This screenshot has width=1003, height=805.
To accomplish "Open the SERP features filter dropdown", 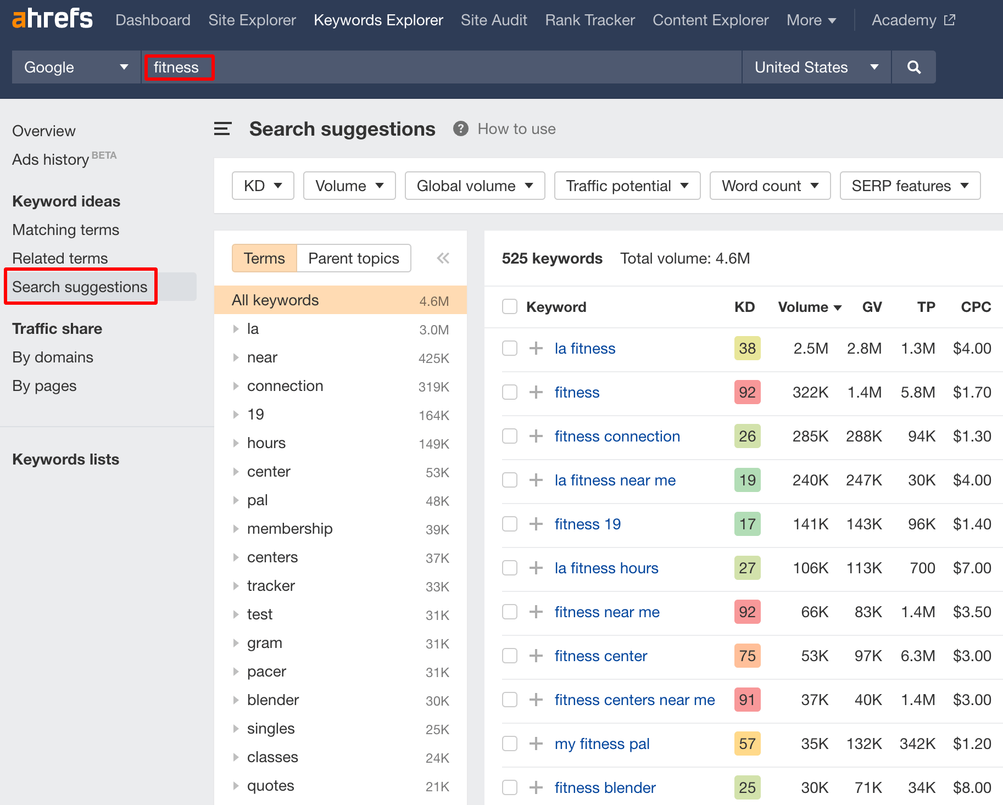I will [910, 186].
